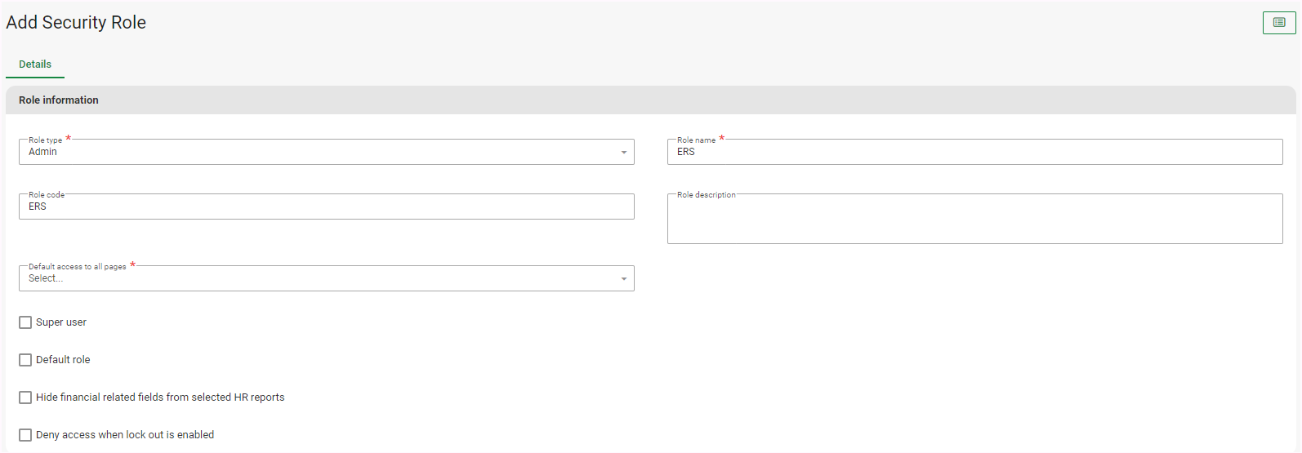1302x453 pixels.
Task: Click the Select... placeholder text
Action: pyautogui.click(x=46, y=278)
